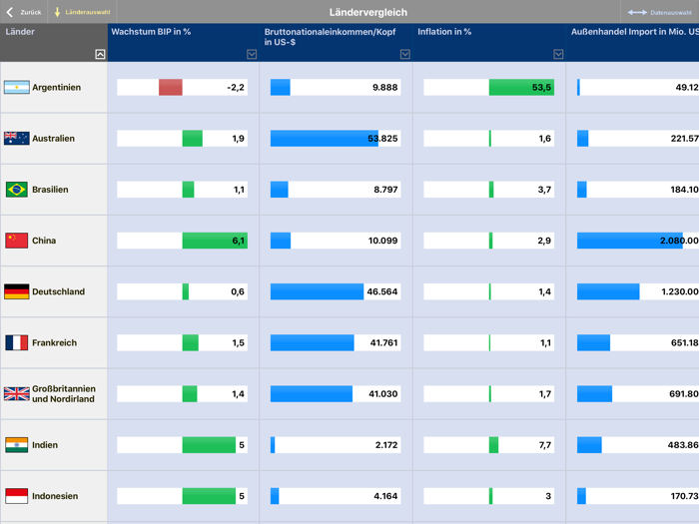699x524 pixels.
Task: Click Argentina's red negative growth bar
Action: (171, 88)
